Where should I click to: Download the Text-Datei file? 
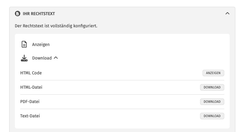(212, 116)
